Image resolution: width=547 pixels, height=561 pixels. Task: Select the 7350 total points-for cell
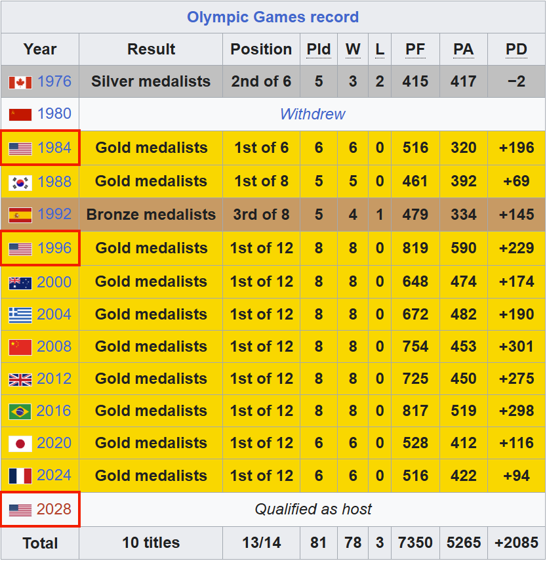point(415,543)
